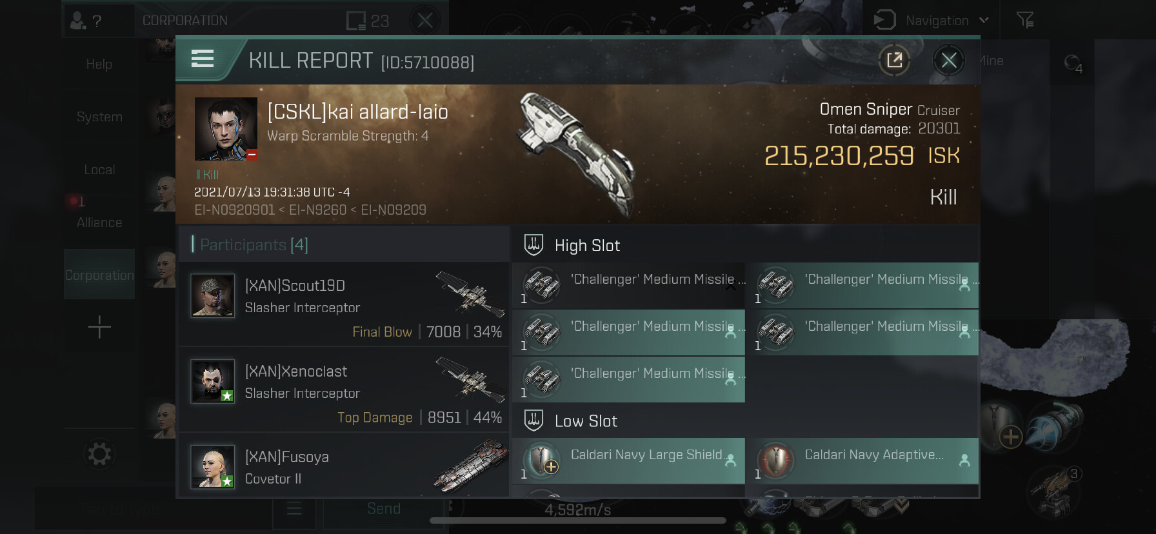Switch to the Corporation chat tab

pyautogui.click(x=99, y=275)
